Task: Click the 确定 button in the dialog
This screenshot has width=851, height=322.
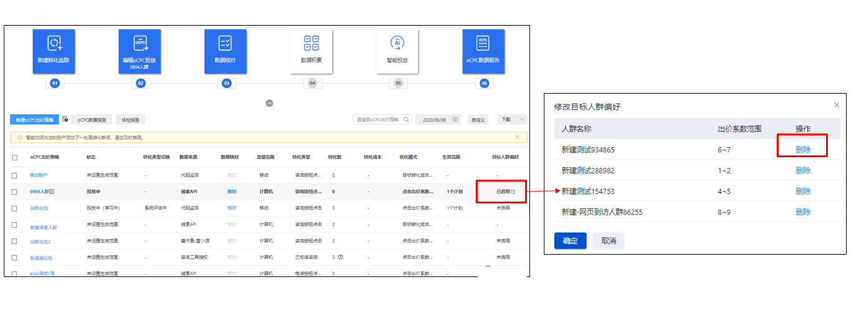Action: click(x=570, y=241)
